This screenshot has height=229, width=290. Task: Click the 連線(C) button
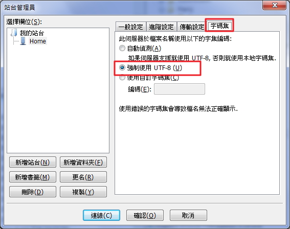coord(101,215)
